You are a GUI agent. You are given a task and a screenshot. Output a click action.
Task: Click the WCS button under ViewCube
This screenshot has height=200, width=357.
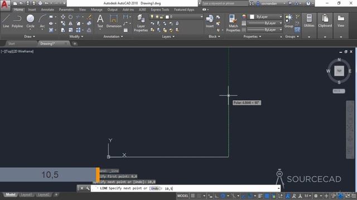tap(339, 91)
